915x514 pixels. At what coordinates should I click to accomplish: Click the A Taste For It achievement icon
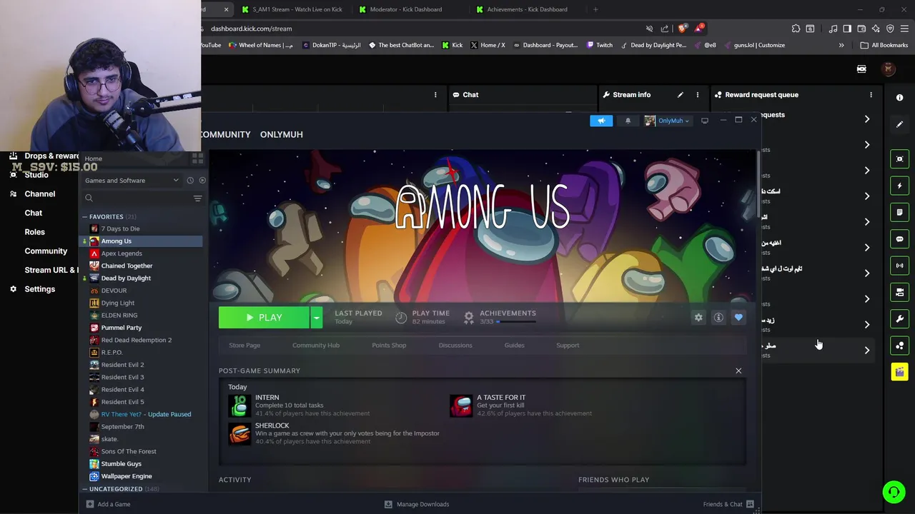tap(461, 405)
